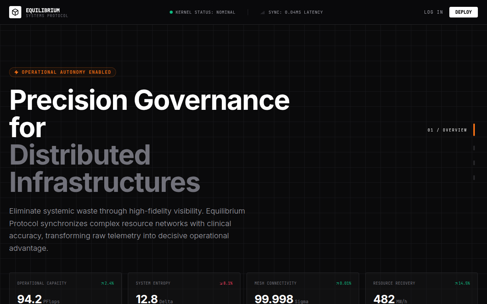
Task: Click the Operational Capacity up-trend arrow
Action: pyautogui.click(x=102, y=283)
